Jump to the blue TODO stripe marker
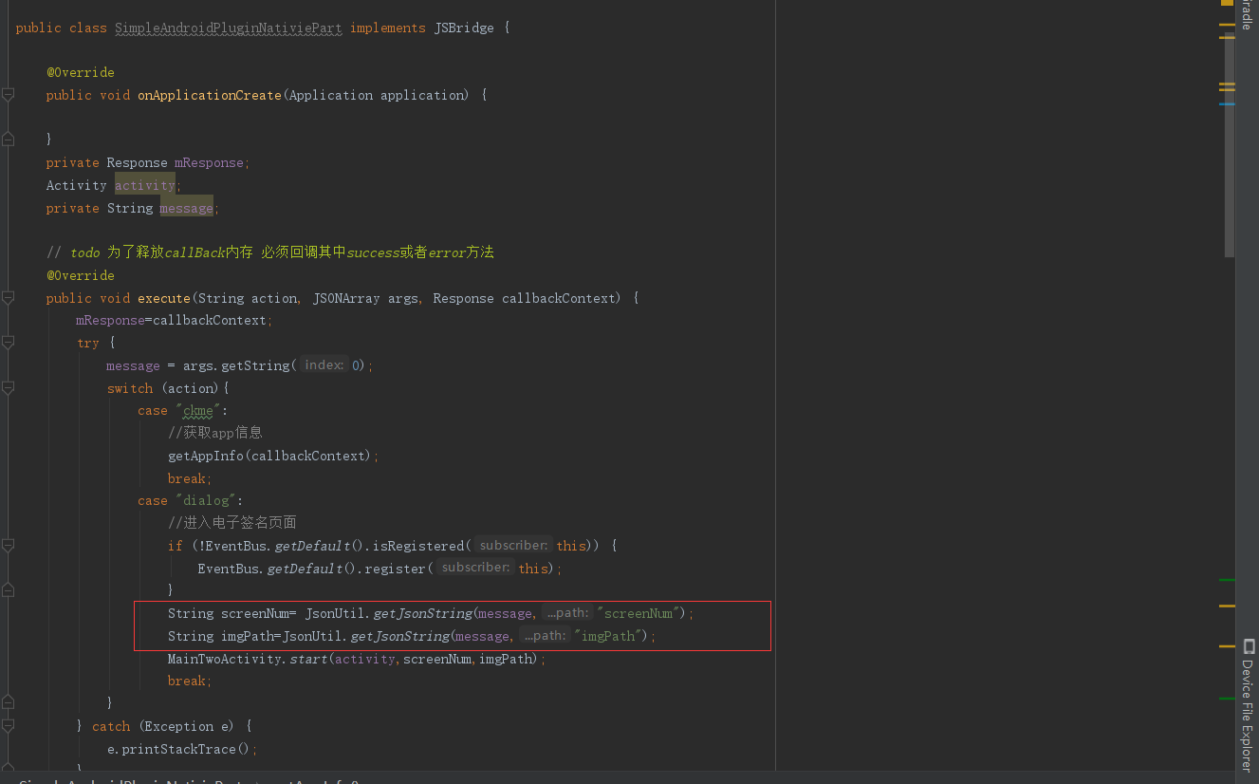This screenshot has width=1259, height=784. (x=1227, y=103)
